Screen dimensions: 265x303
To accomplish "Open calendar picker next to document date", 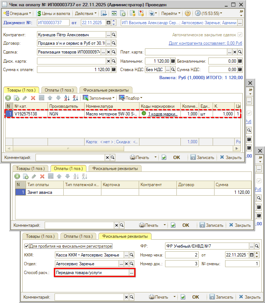I will click(x=108, y=23).
